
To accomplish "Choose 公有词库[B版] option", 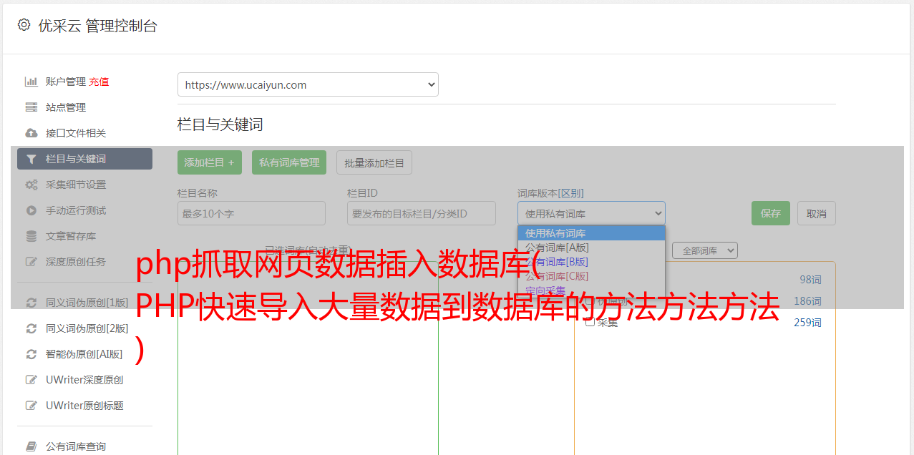I will click(591, 262).
